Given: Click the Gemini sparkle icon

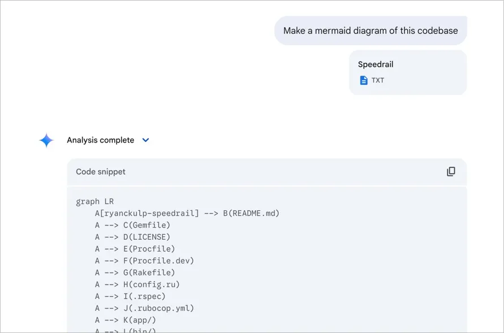Looking at the screenshot, I should [x=46, y=140].
